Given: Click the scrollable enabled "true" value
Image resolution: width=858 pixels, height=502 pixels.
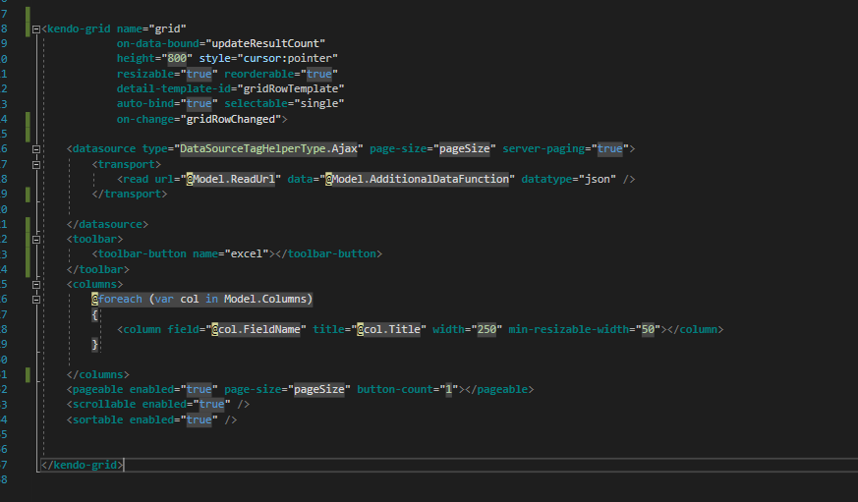Looking at the screenshot, I should pyautogui.click(x=211, y=404).
